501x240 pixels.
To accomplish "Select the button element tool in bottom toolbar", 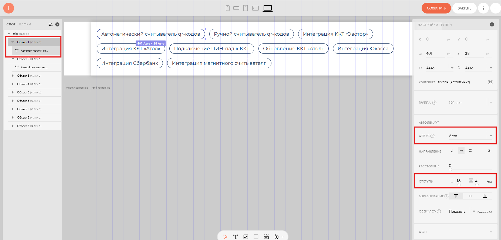I will tap(266, 237).
